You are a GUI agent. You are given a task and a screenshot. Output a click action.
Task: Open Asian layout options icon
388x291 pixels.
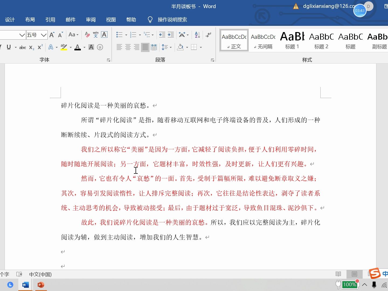[x=182, y=35]
